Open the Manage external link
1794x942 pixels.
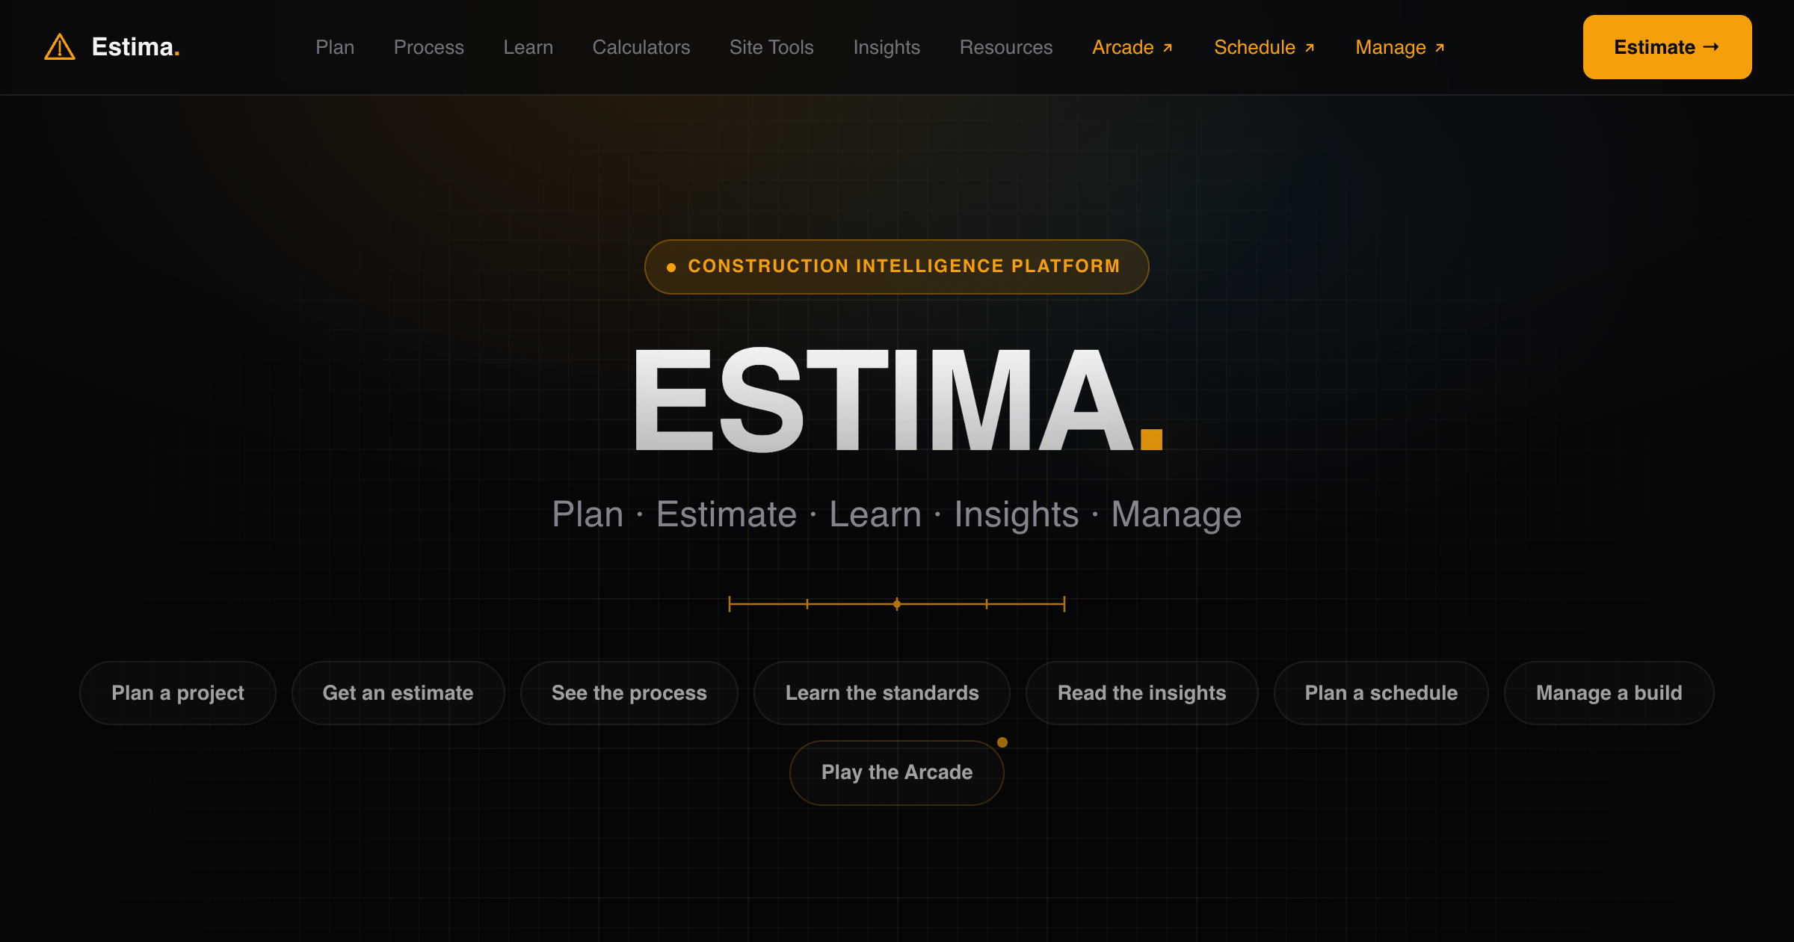point(1400,47)
